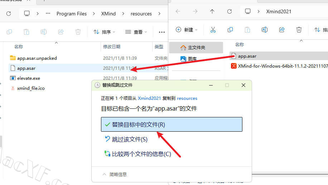The image size is (328, 185).
Task: Expand chevron between Program Files and XMind
Action: point(94,14)
